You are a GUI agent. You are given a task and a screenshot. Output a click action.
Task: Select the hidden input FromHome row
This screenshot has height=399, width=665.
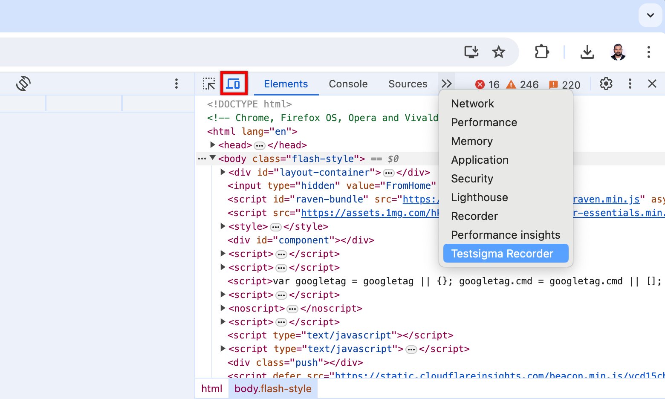click(332, 185)
